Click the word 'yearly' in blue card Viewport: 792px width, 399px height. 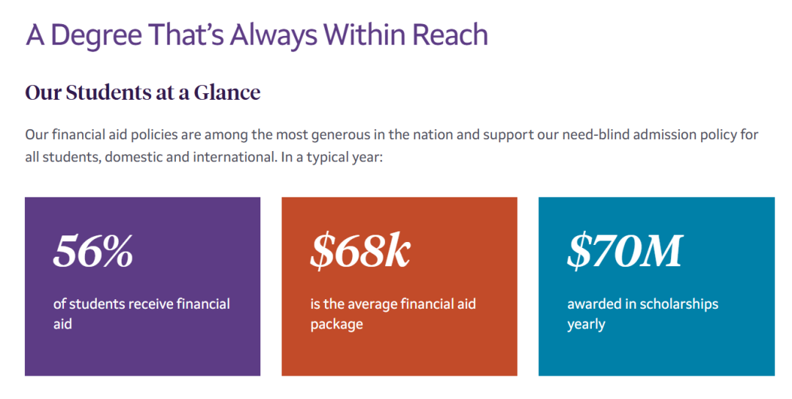click(x=586, y=324)
